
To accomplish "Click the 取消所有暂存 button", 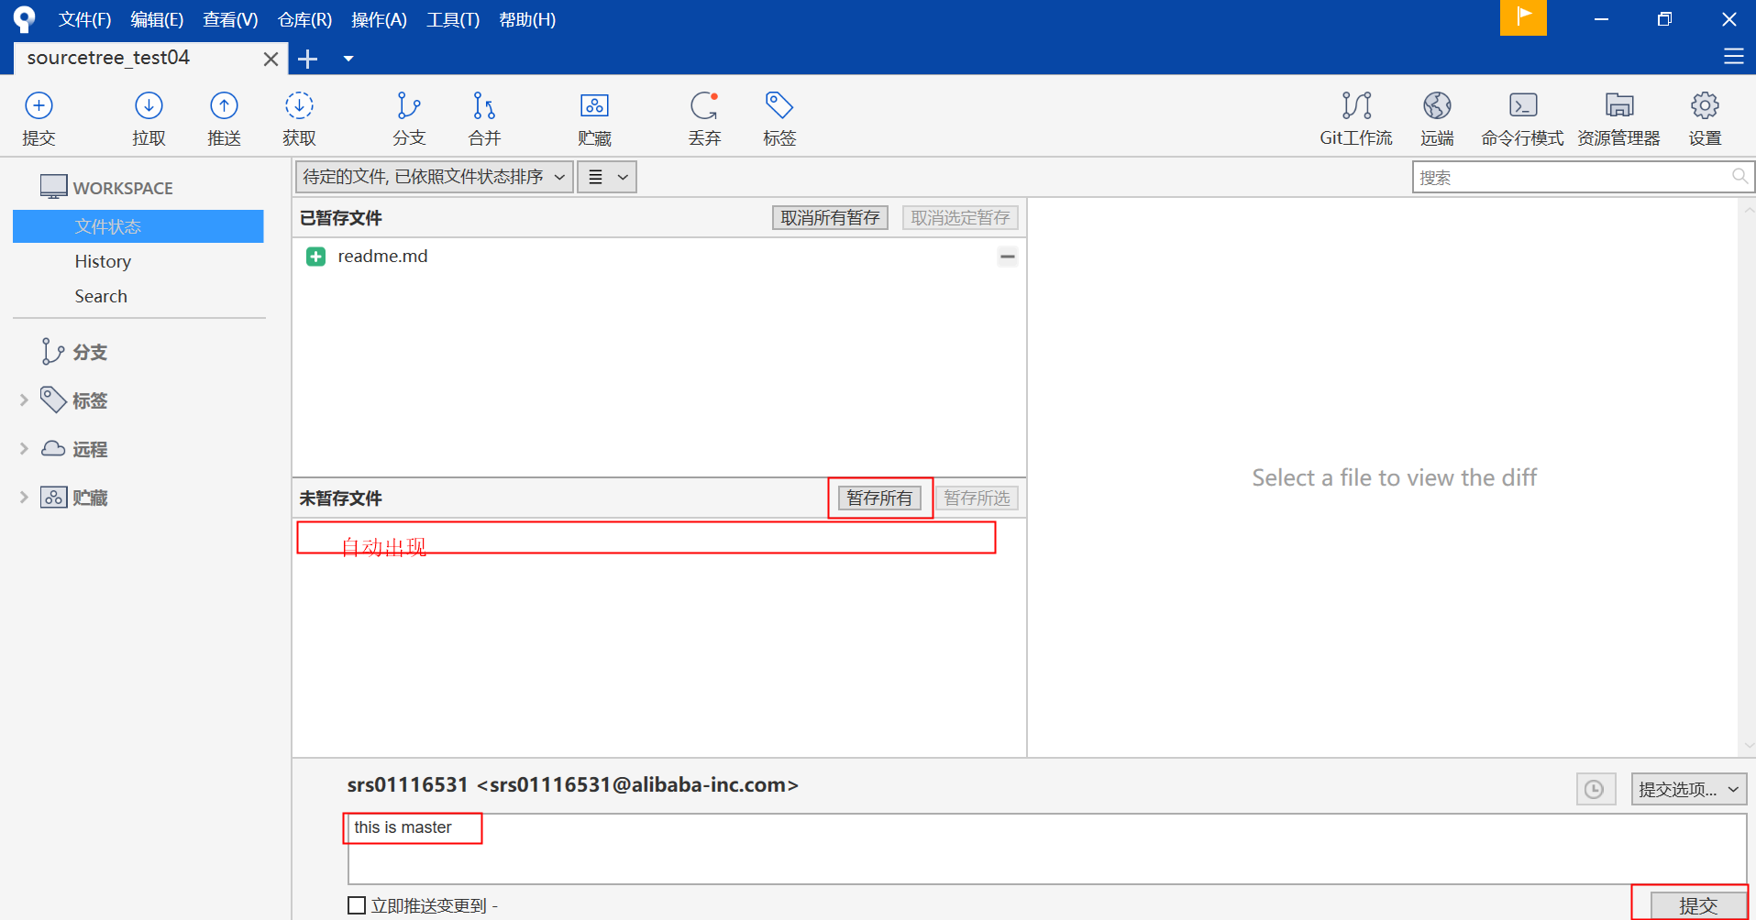I will 829,217.
